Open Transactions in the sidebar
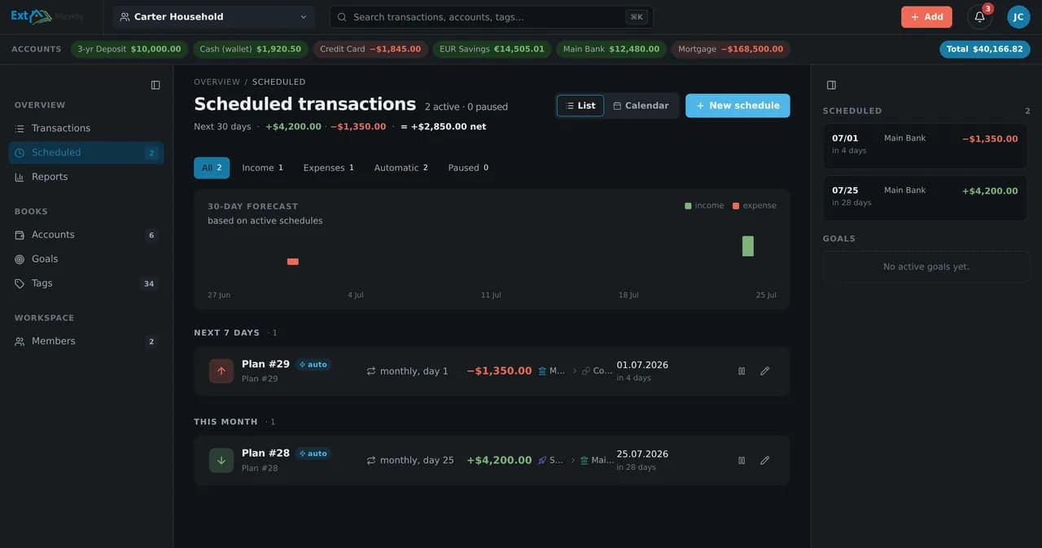Image resolution: width=1042 pixels, height=548 pixels. 86,129
